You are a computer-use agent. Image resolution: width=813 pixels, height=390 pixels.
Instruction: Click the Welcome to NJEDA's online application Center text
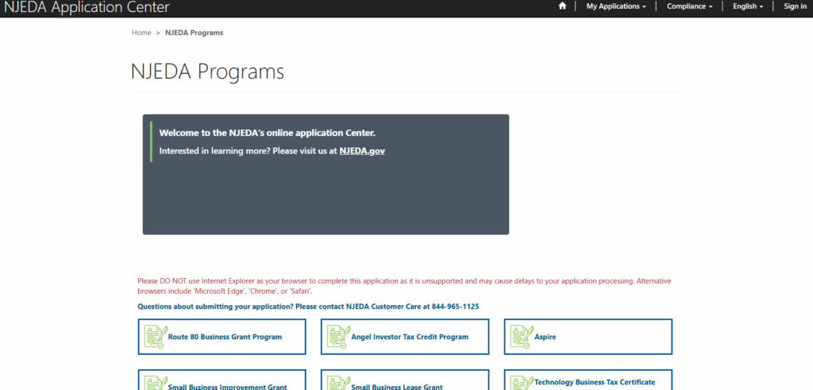click(x=267, y=133)
